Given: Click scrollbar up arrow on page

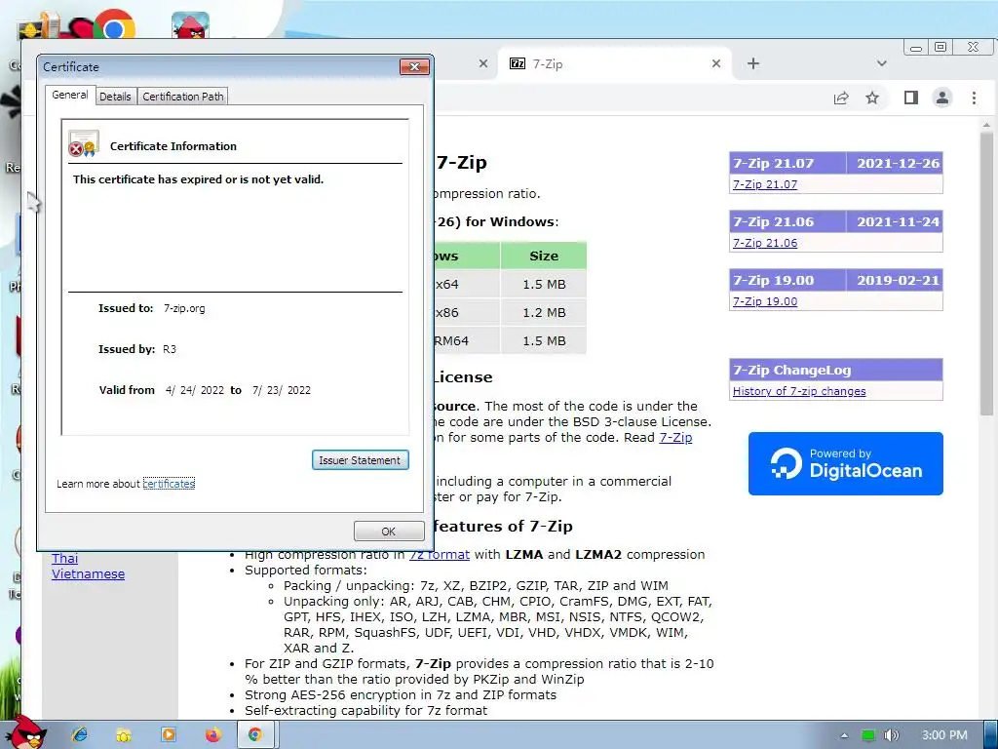Looking at the screenshot, I should click(986, 124).
